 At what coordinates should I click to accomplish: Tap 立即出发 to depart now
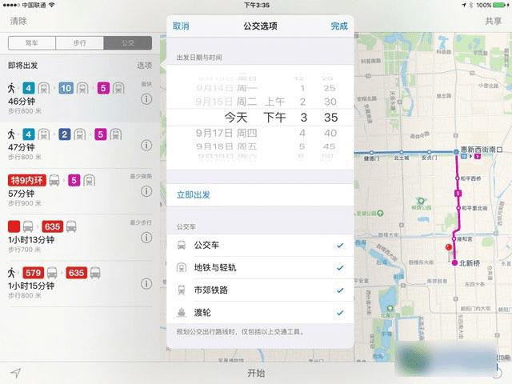[x=194, y=195]
